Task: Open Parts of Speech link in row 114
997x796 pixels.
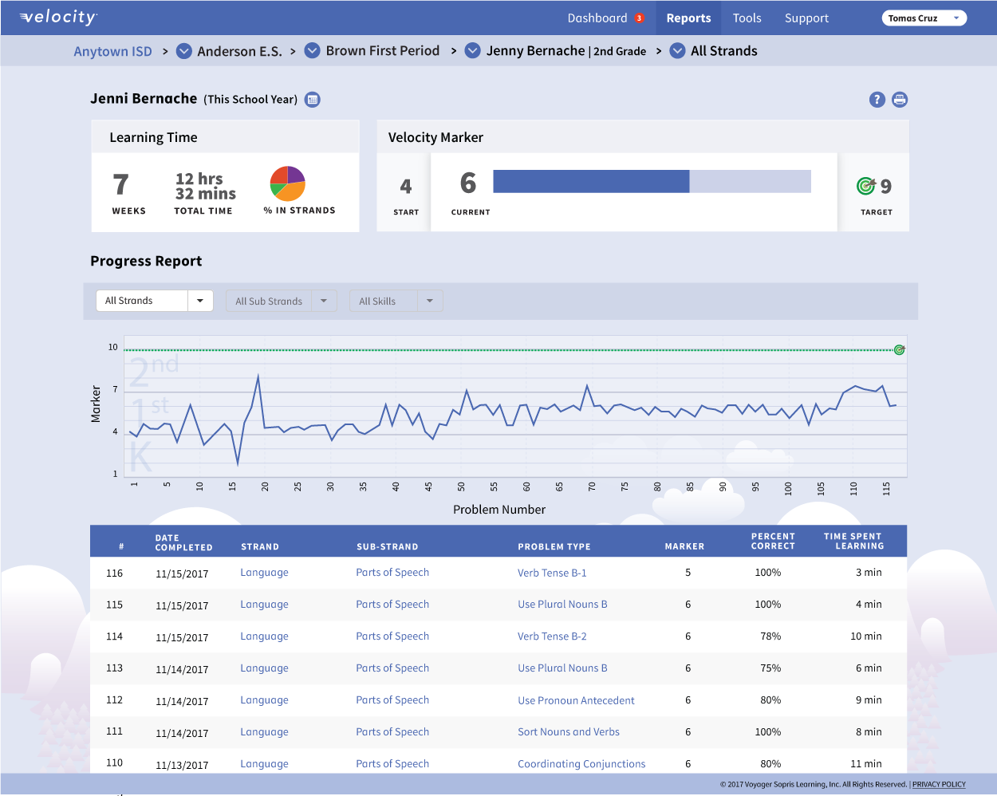Action: (x=392, y=636)
